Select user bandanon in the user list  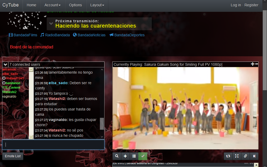pos(13,83)
